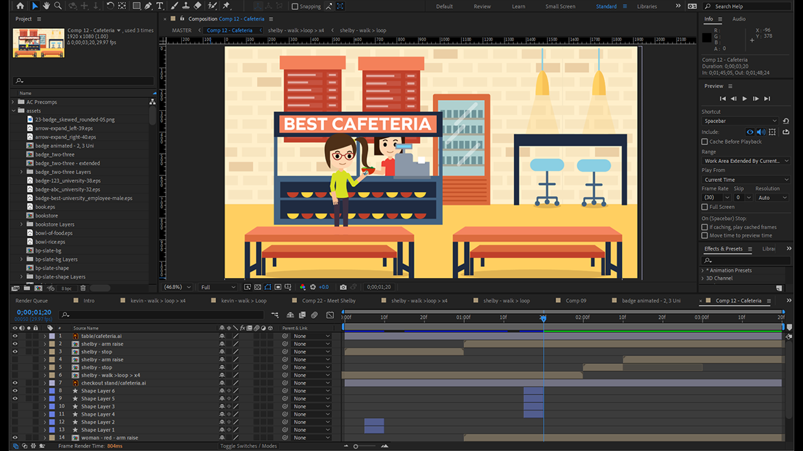Click Toggle Switches / Modes button

[x=248, y=446]
